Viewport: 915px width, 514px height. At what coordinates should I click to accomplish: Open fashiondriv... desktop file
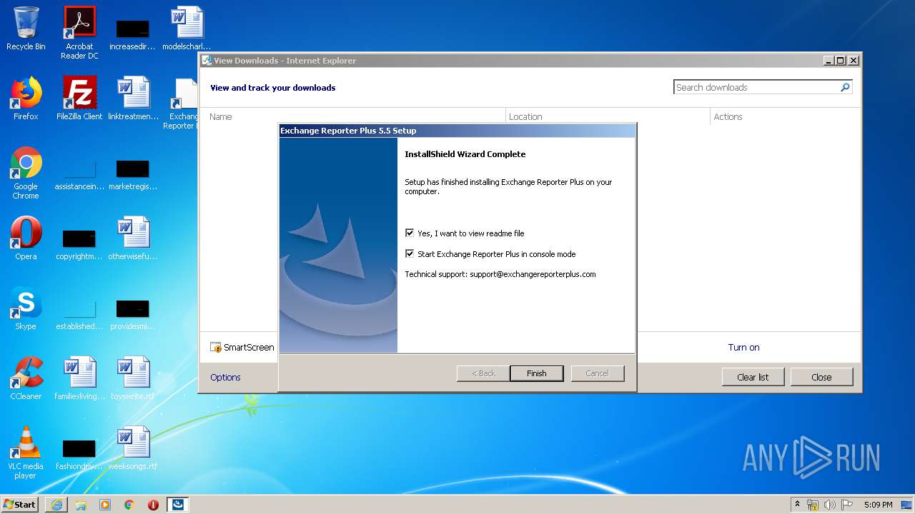[x=79, y=453]
